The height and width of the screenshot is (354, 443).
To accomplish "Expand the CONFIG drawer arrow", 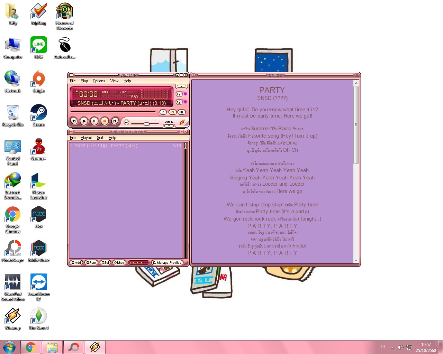I will tap(169, 126).
